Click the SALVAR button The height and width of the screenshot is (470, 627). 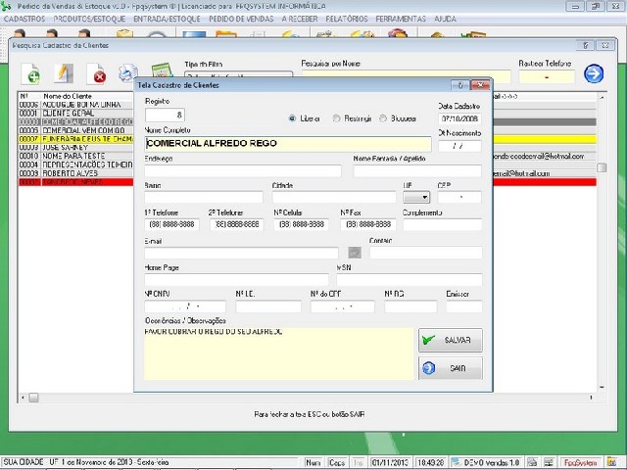(451, 340)
